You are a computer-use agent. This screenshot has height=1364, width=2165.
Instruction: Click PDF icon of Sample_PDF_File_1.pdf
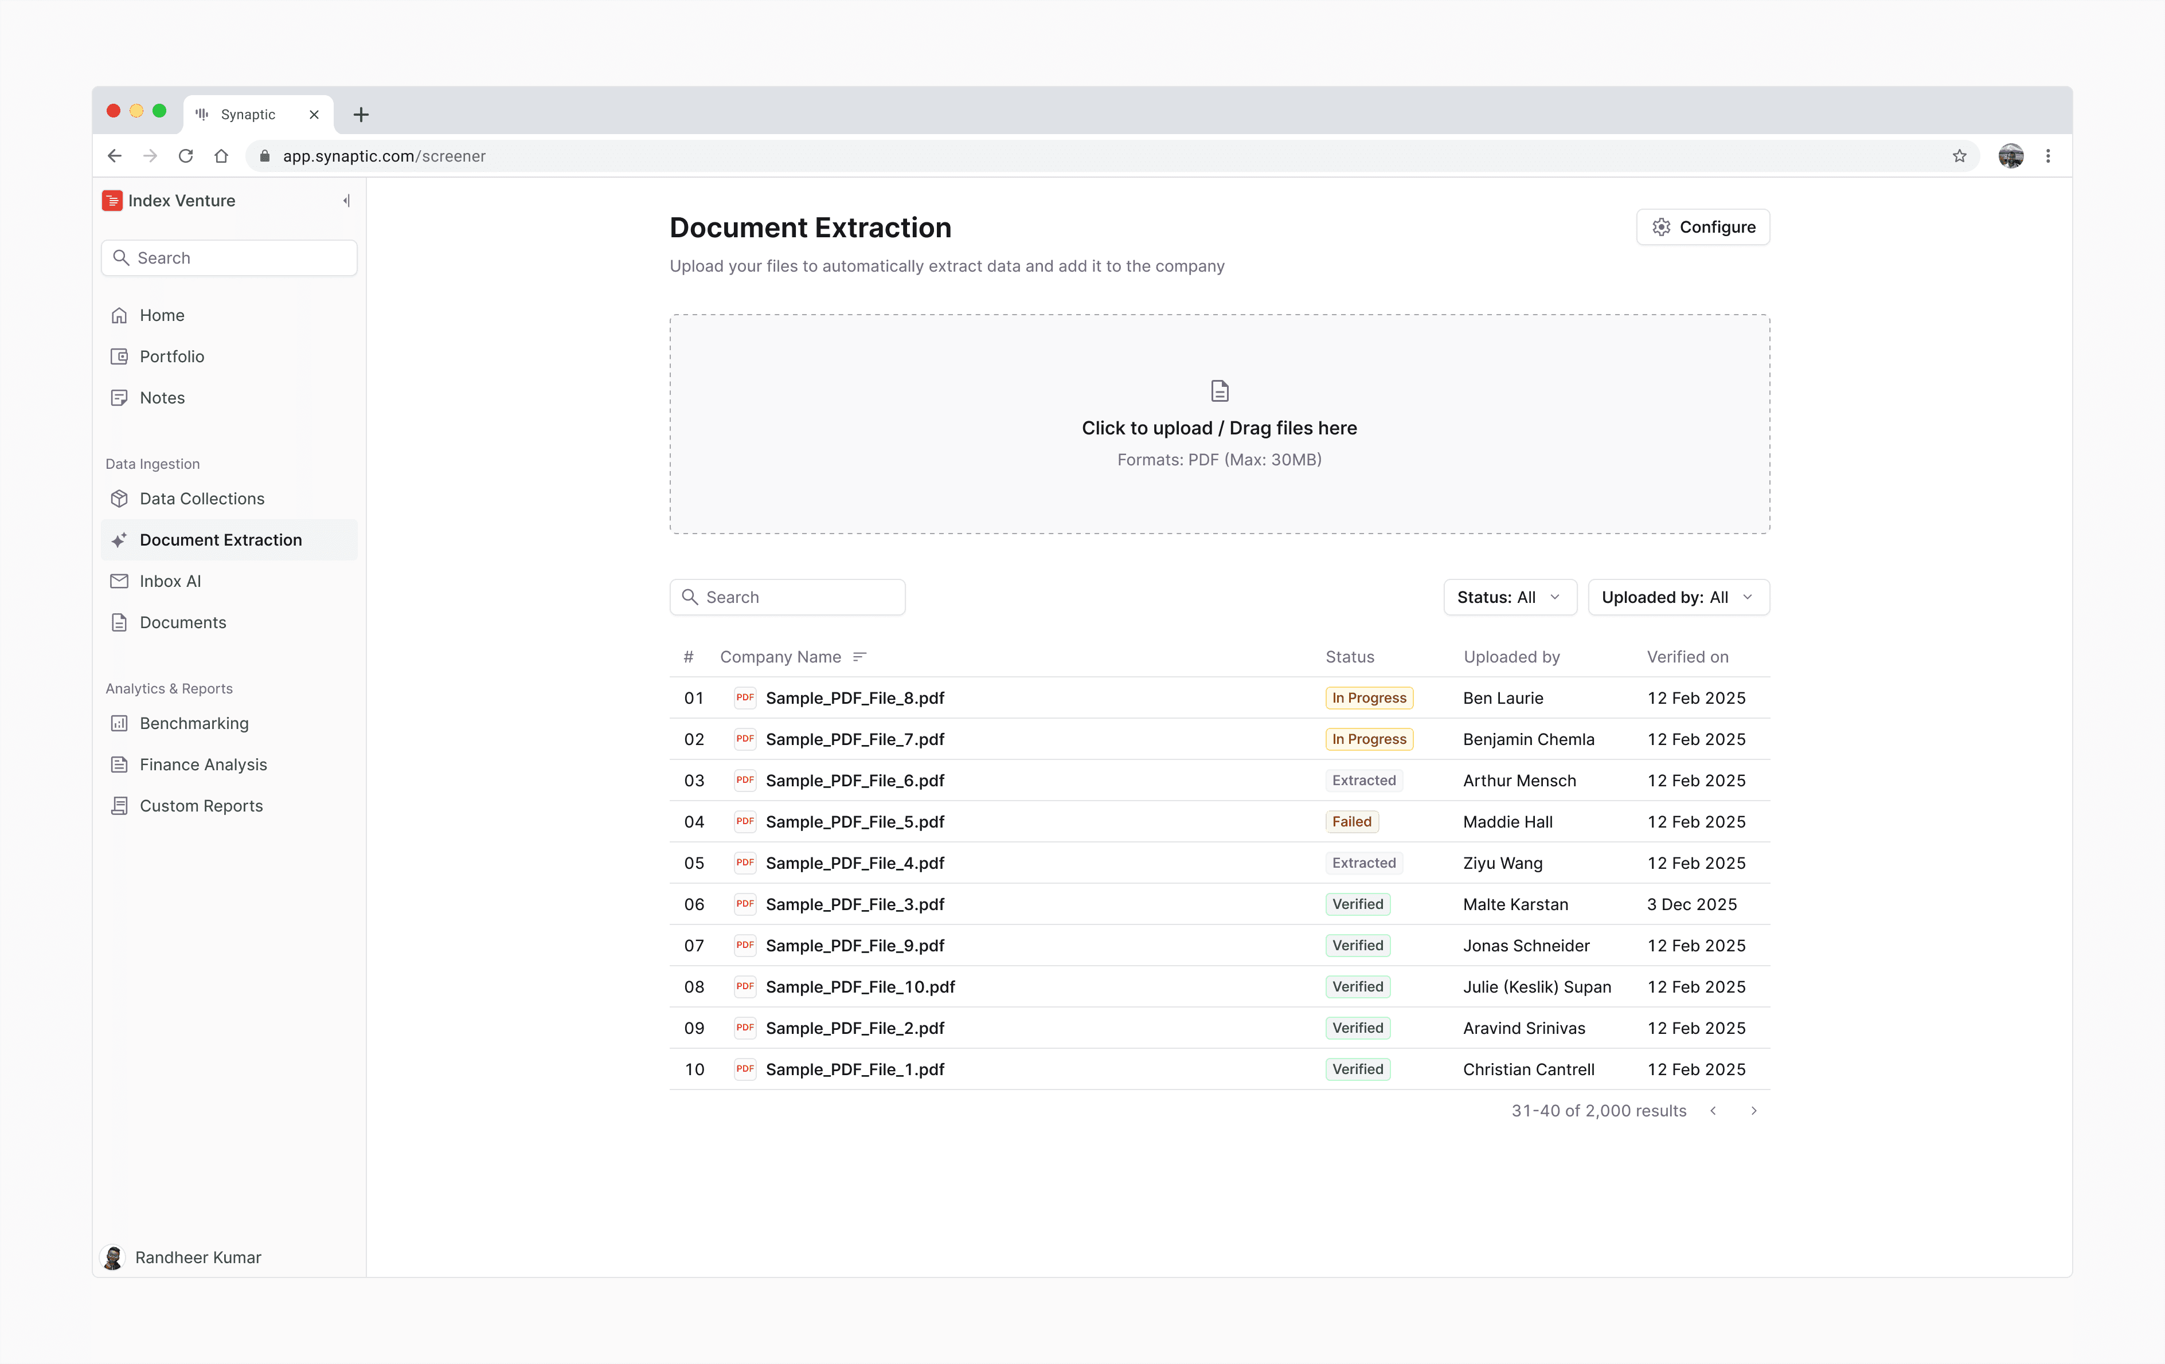click(x=745, y=1070)
